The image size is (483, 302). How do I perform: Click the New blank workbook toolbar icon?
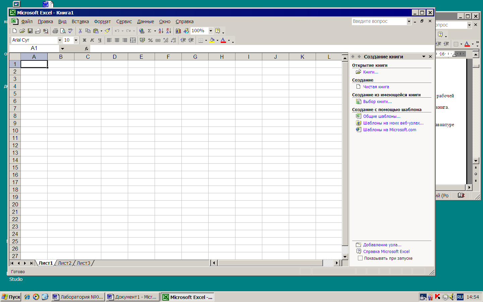pos(14,31)
